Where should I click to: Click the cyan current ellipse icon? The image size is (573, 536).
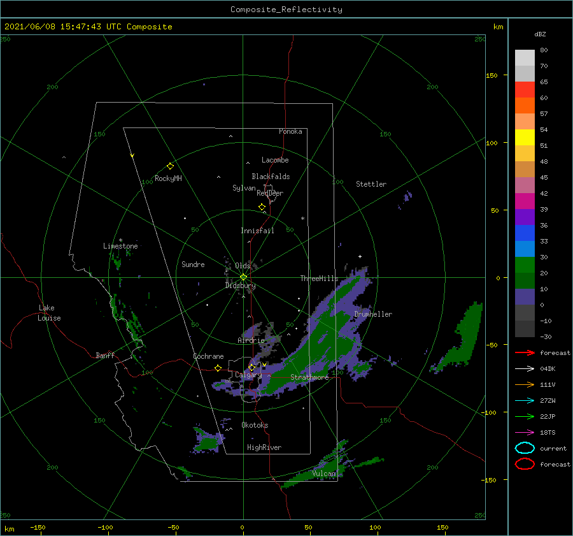click(x=525, y=448)
